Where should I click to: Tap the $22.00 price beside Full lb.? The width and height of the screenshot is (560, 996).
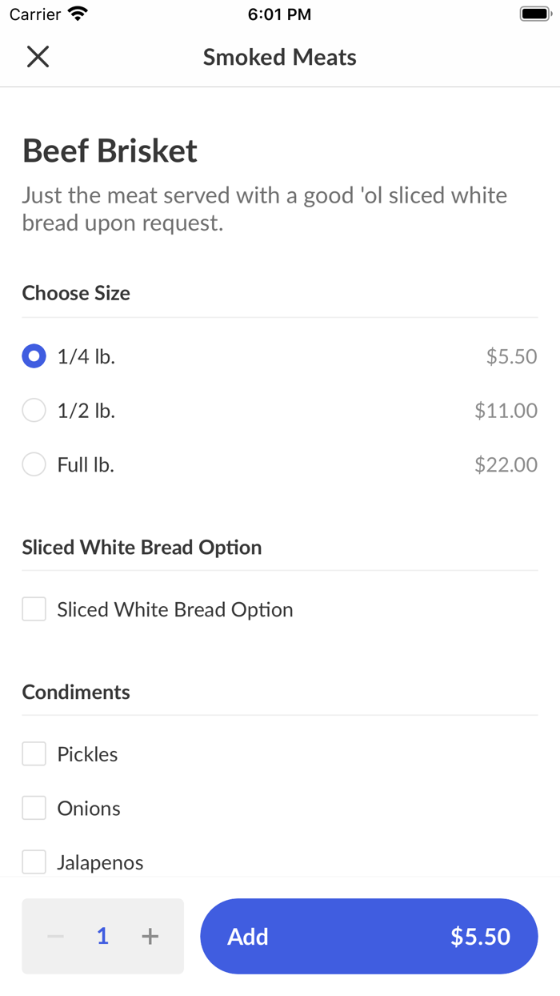pos(506,464)
